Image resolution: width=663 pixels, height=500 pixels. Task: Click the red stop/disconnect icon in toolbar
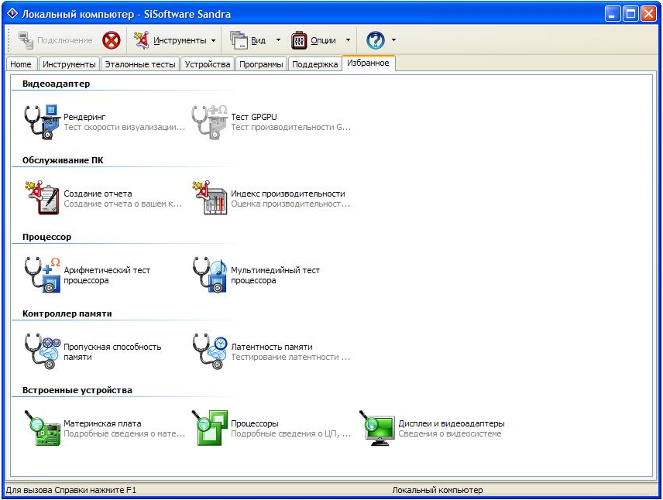click(112, 40)
